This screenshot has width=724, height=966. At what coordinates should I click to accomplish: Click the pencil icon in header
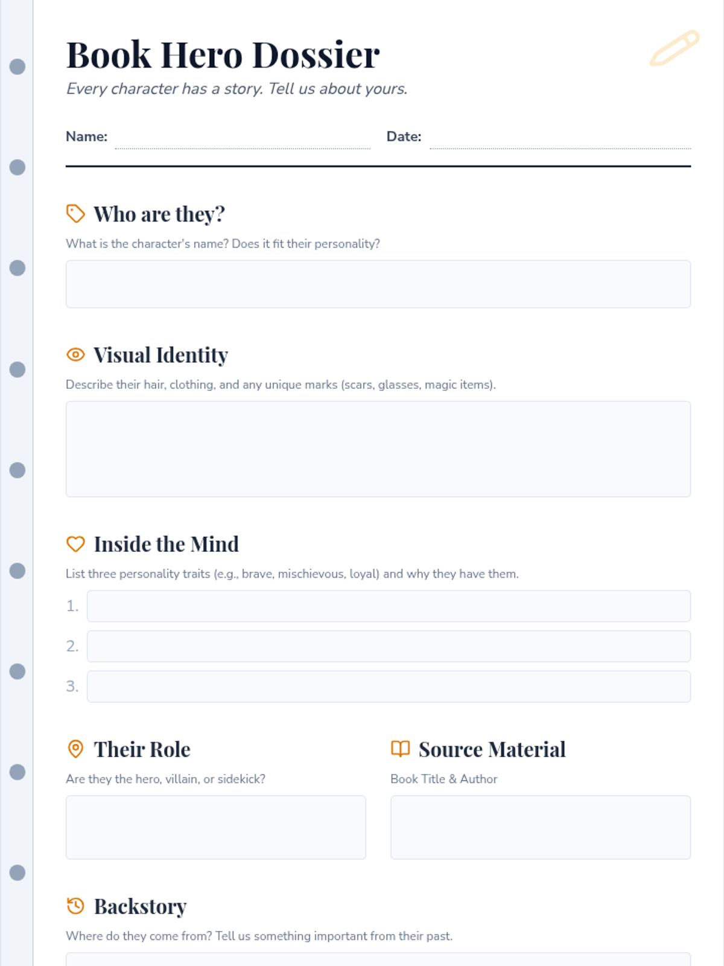click(675, 48)
